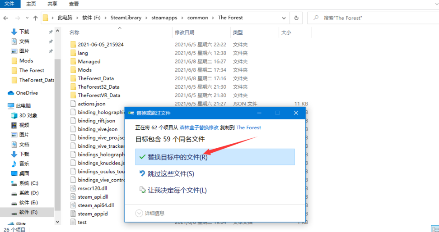Click 此电脑 in the address path
439x232 pixels.
click(65, 18)
